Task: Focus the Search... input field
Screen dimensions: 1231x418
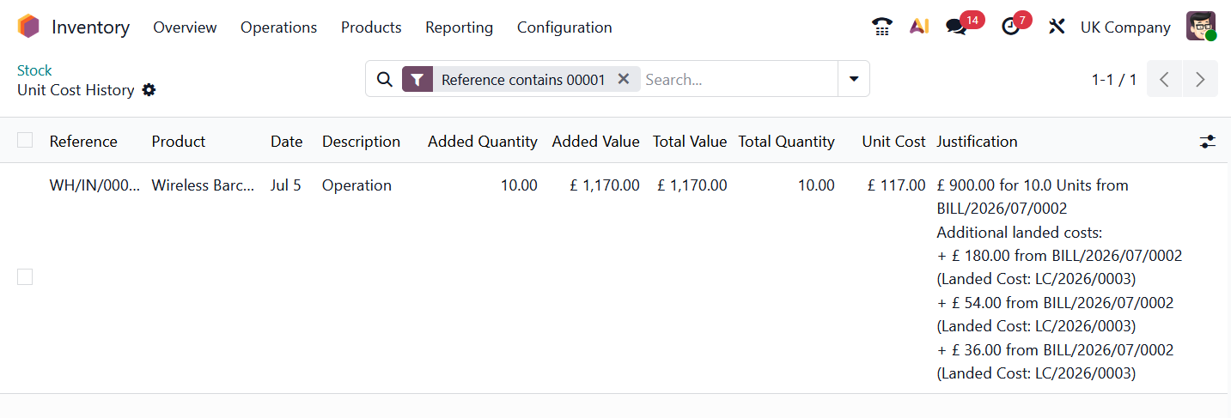Action: coord(739,79)
